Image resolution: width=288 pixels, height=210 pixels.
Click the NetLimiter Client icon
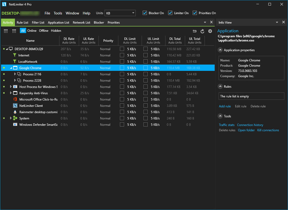15,106
